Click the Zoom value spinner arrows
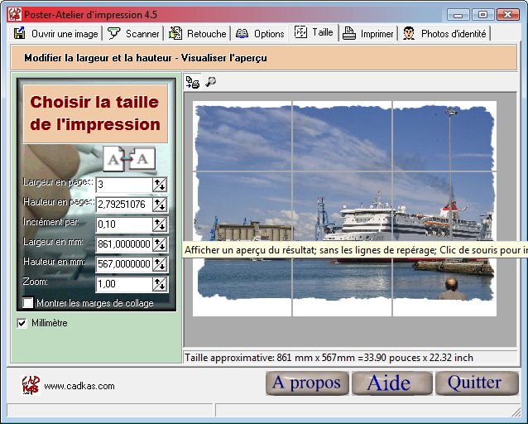Image resolution: width=528 pixels, height=424 pixels. [160, 284]
